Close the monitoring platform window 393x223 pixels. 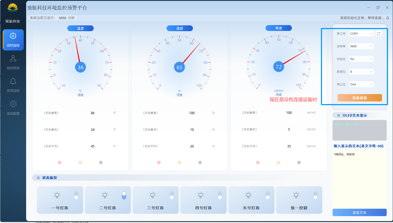387,8
